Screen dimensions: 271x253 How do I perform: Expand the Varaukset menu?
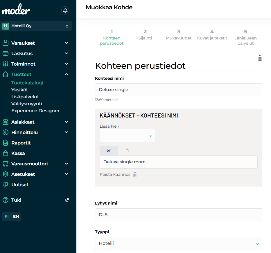(67, 43)
